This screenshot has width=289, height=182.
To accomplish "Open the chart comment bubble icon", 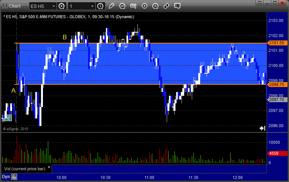I will (177, 6).
